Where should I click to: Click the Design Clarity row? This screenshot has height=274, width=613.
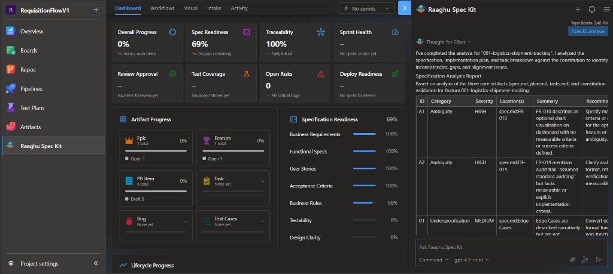(344, 238)
